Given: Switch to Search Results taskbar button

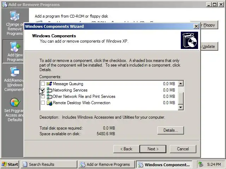Looking at the screenshot, I should [x=49, y=164].
